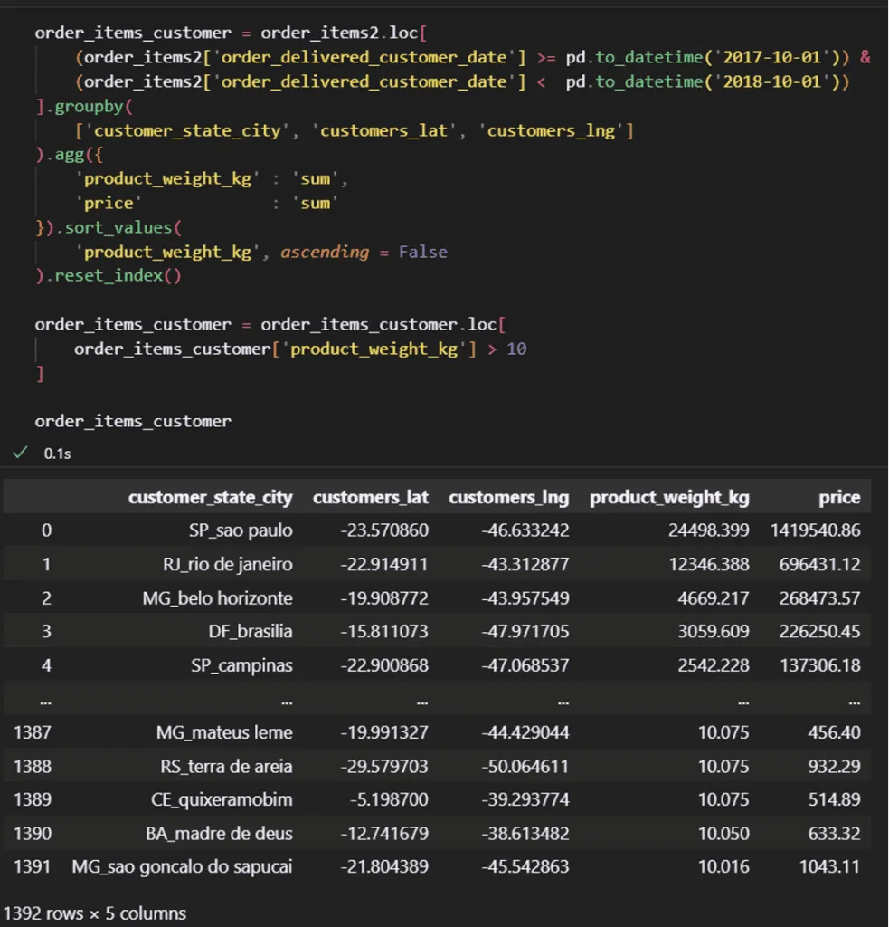Select the product_weight_kg column header in the table
Viewport: 889px width, 927px height.
tap(669, 498)
